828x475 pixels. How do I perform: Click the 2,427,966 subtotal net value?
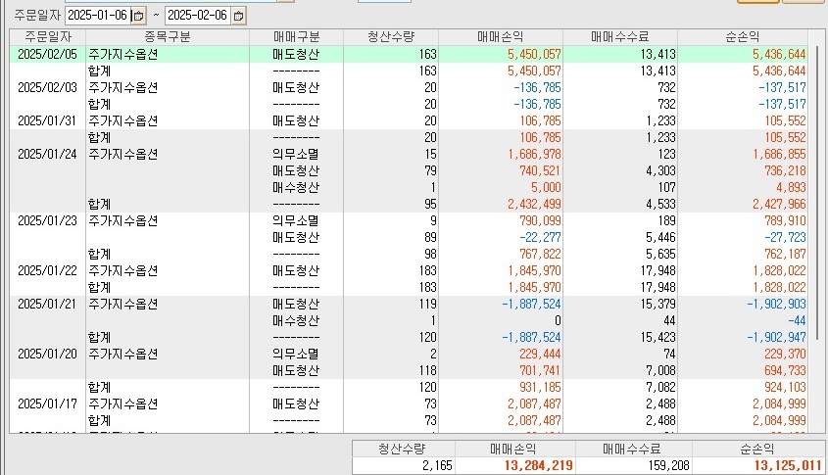779,205
